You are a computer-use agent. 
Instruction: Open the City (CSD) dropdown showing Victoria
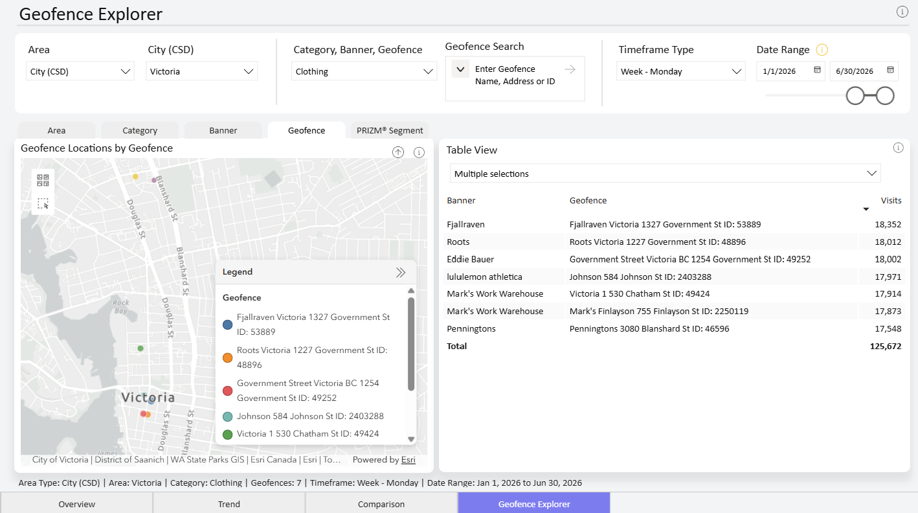201,71
